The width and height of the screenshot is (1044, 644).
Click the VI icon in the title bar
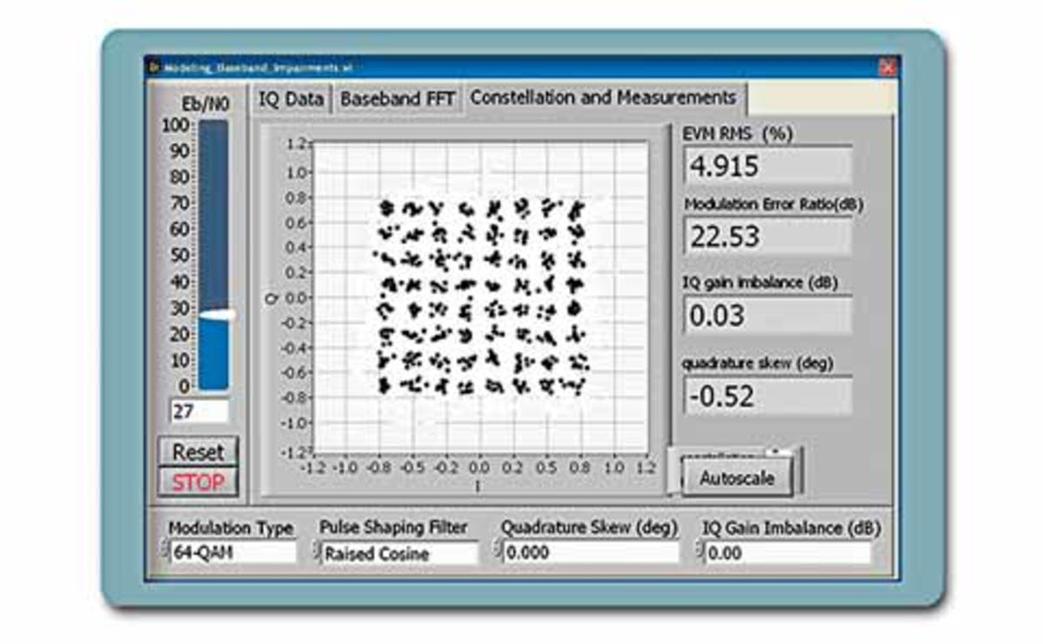(155, 67)
